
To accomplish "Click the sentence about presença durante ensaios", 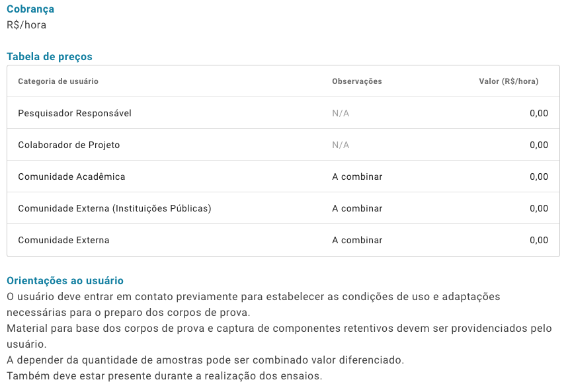I will click(x=165, y=376).
